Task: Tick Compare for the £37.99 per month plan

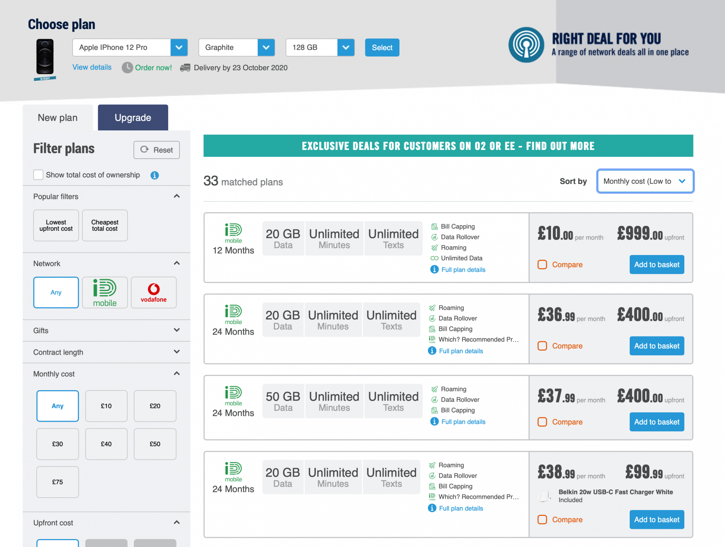Action: point(542,422)
